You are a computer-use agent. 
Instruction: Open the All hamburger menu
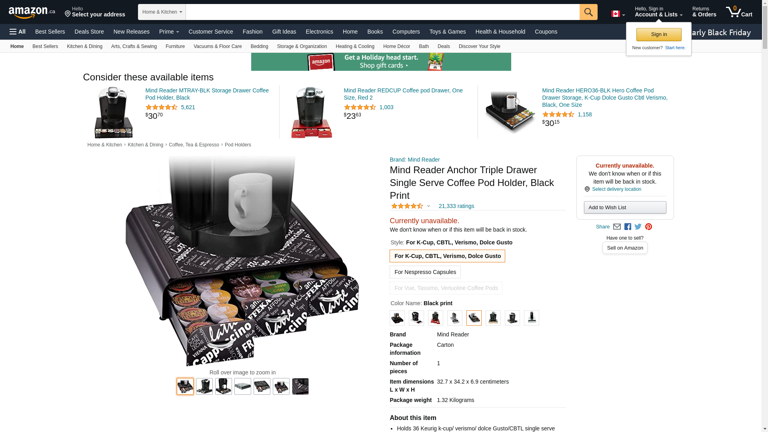[18, 32]
